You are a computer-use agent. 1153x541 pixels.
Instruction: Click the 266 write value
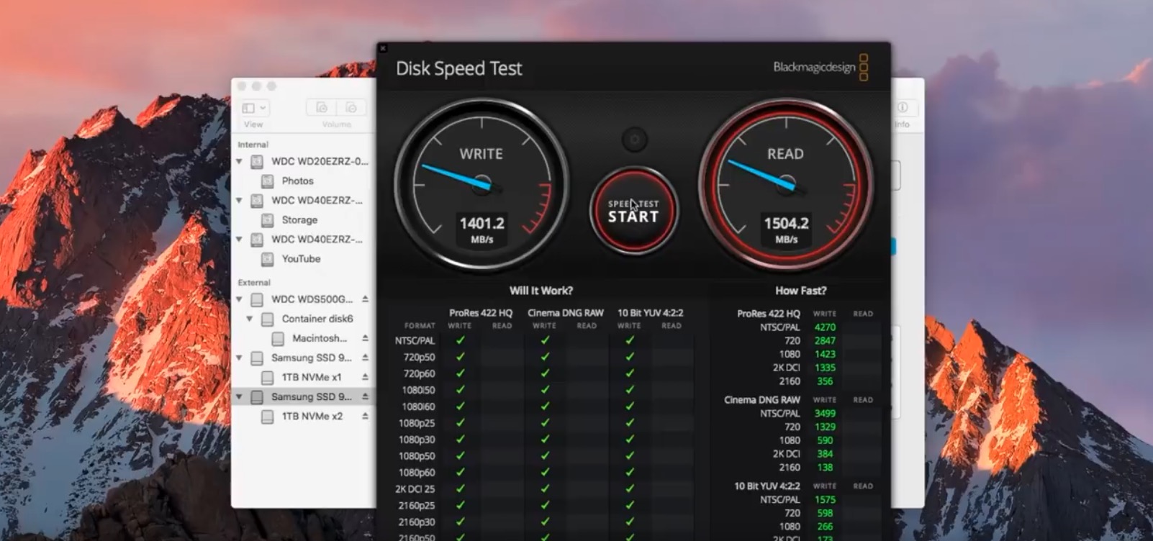click(x=825, y=527)
